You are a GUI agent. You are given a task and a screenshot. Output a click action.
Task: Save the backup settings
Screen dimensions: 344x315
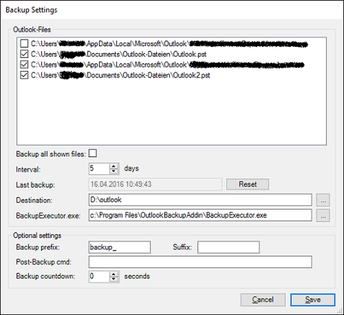pos(312,299)
